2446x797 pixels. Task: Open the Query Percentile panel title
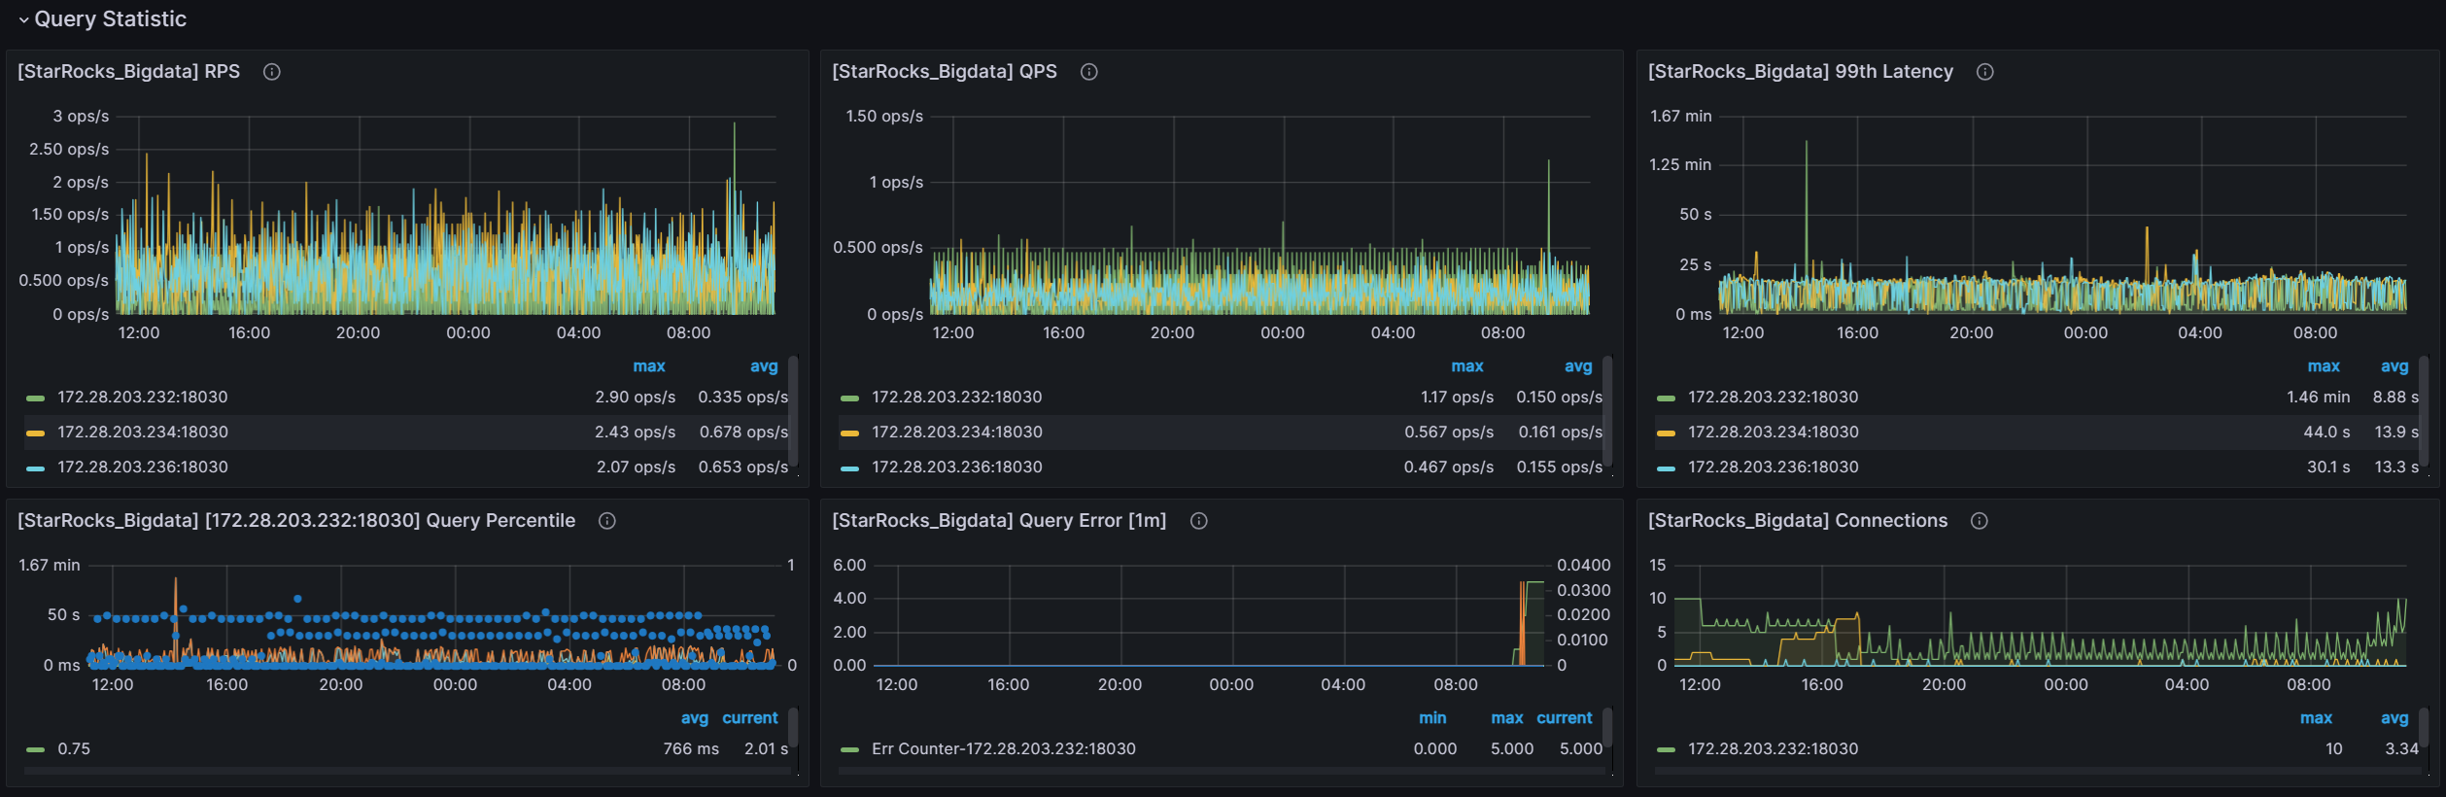[296, 520]
